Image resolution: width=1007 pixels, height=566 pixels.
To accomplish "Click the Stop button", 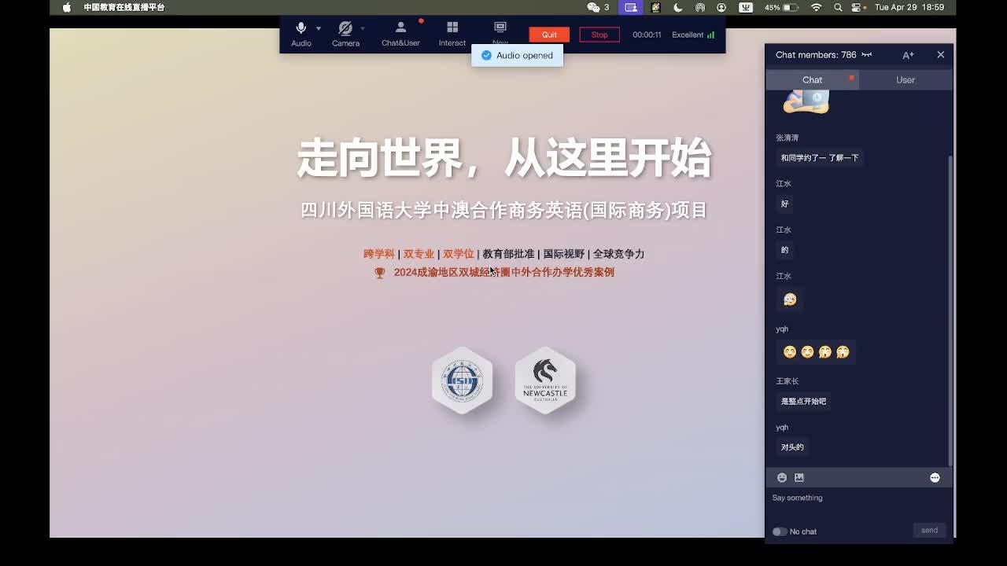I will 599,35.
